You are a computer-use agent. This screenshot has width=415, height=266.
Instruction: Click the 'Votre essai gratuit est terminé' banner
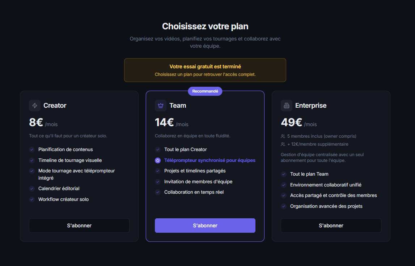point(205,70)
